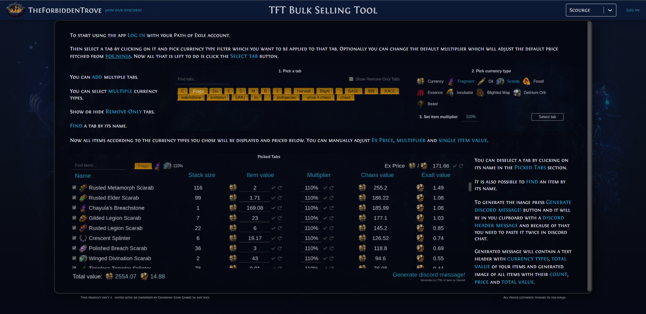The width and height of the screenshot is (646, 314).
Task: Open the Scourge league dropdown
Action: click(591, 10)
